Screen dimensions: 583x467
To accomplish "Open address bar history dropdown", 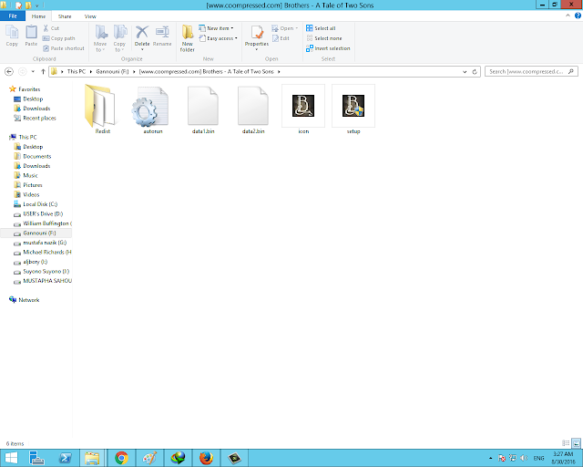I will click(465, 72).
